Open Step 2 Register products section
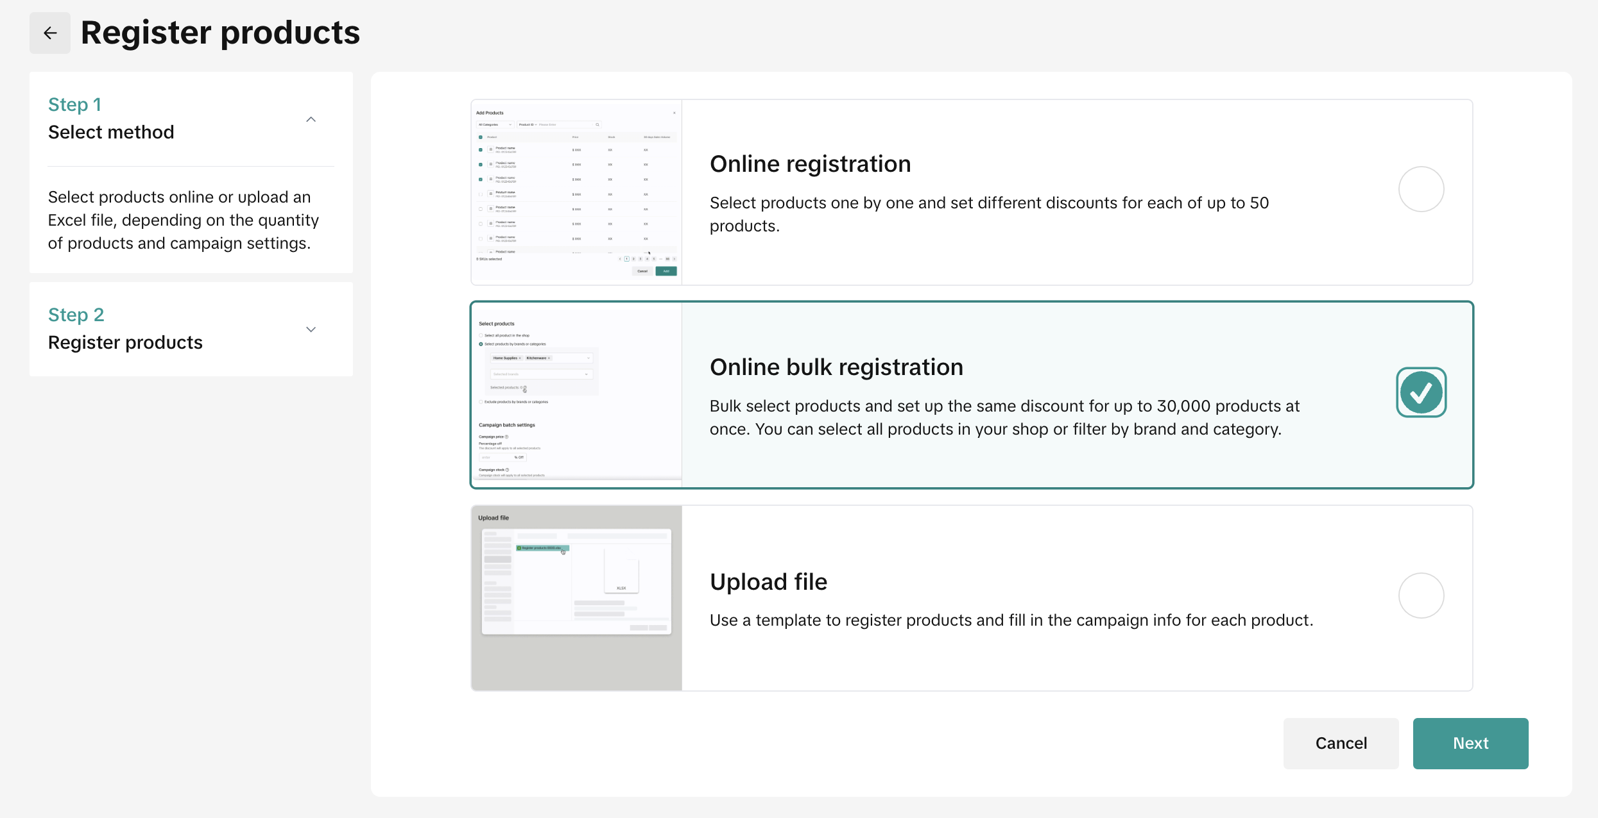Screen dimensions: 1598x818 (125, 342)
